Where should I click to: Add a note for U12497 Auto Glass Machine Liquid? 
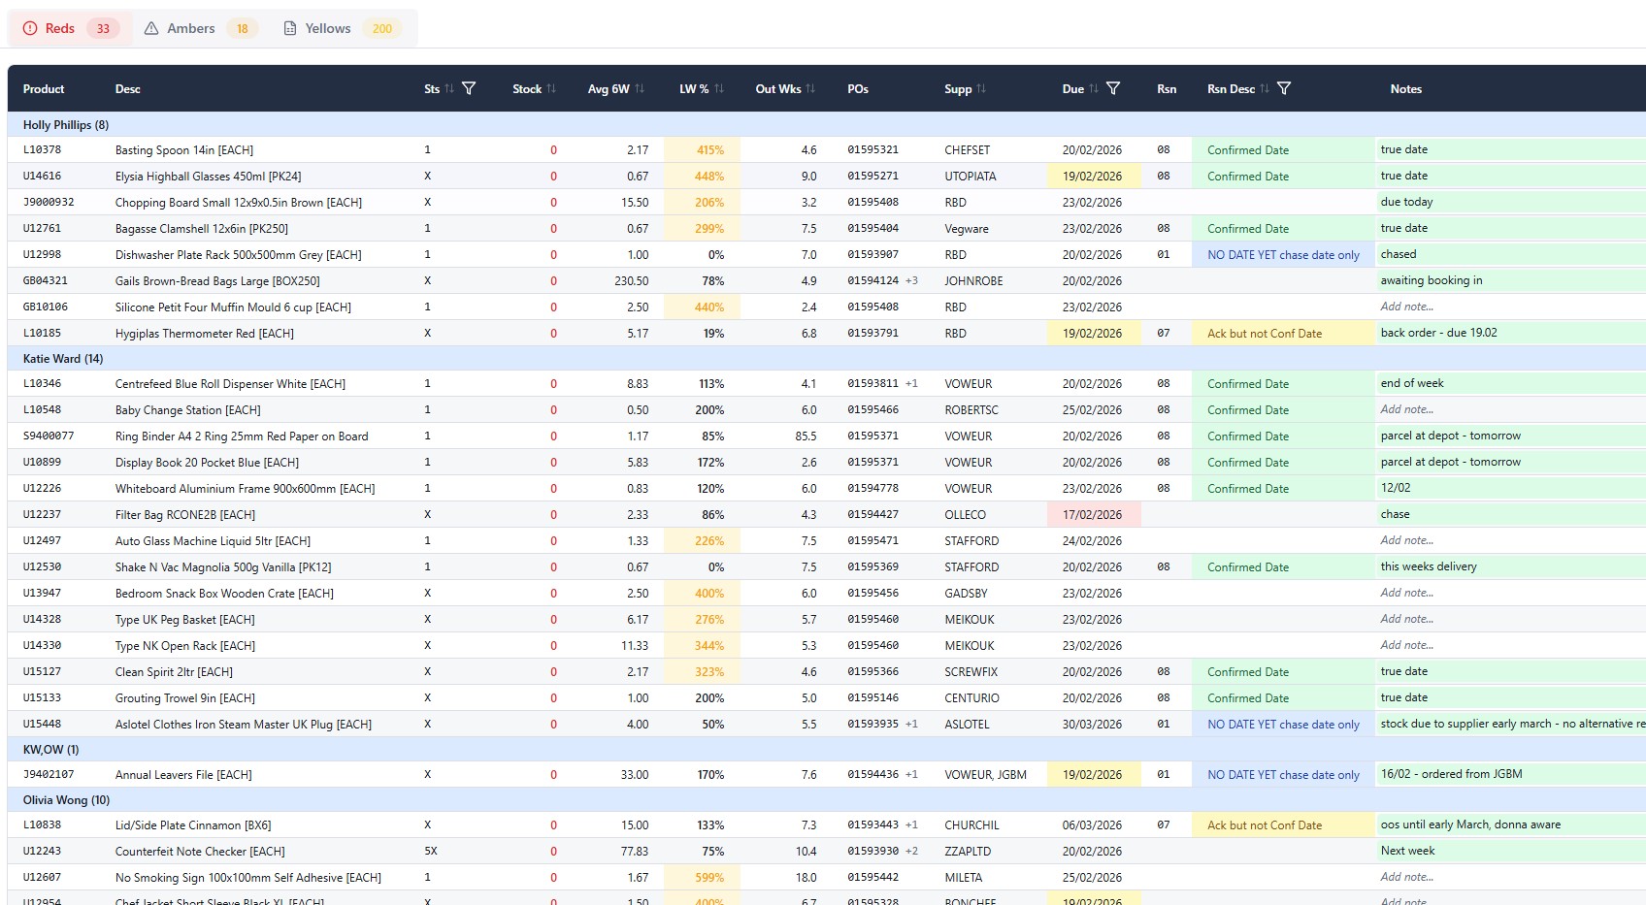coord(1509,540)
